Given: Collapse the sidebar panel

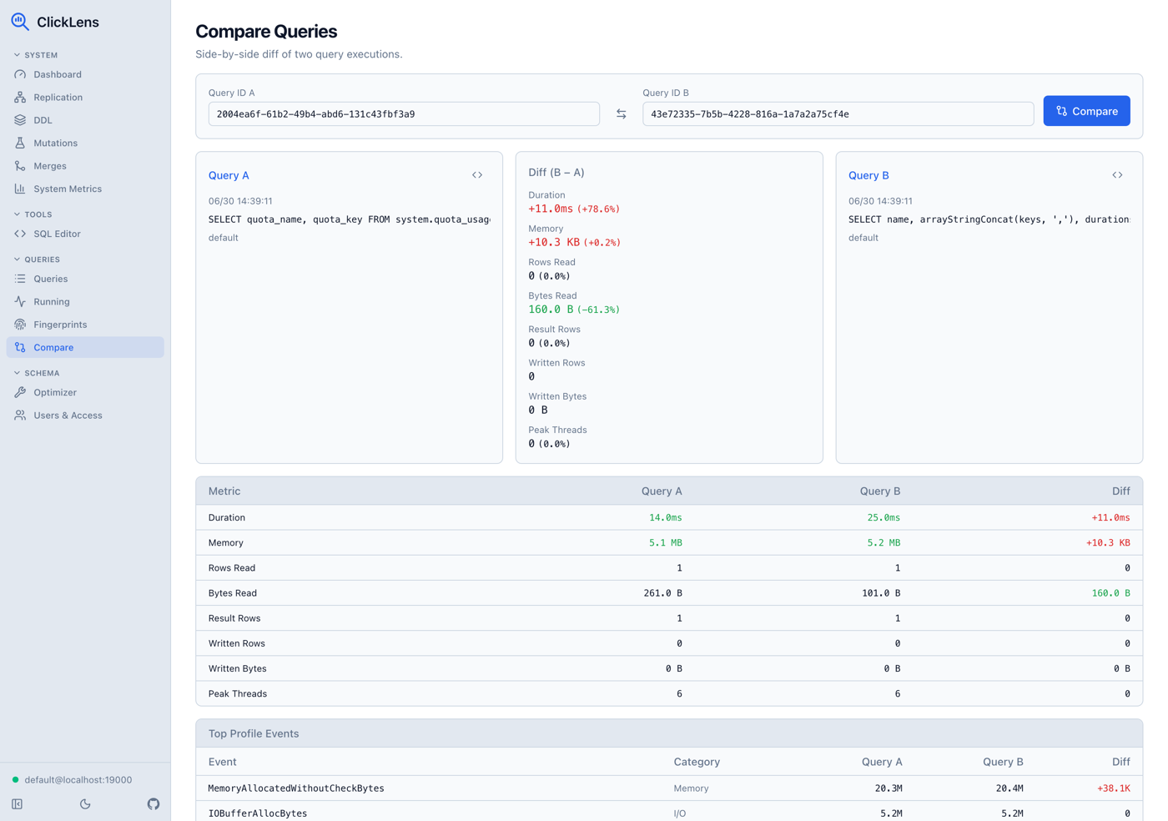Looking at the screenshot, I should [17, 804].
